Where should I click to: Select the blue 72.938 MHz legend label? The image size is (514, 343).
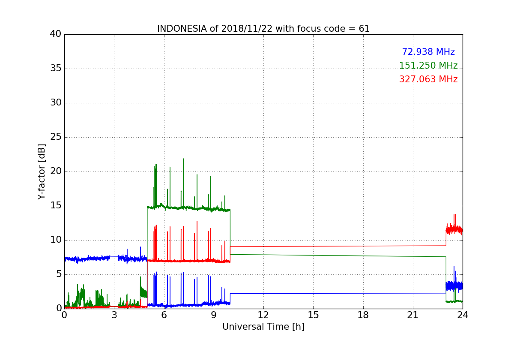click(x=428, y=52)
